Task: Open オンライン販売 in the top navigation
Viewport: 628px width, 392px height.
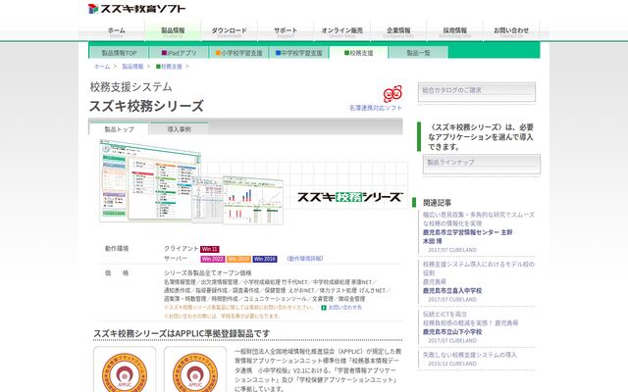Action: pos(342,32)
